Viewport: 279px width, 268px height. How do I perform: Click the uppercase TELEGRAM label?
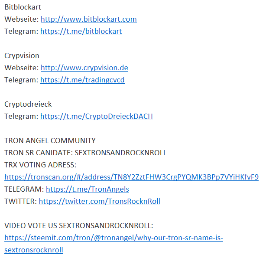click(x=24, y=189)
